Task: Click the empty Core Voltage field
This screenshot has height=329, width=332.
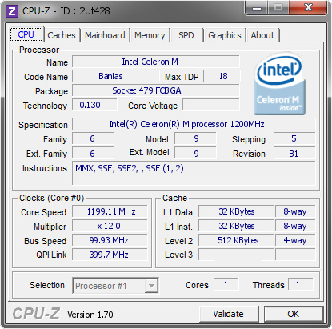Action: pyautogui.click(x=211, y=105)
